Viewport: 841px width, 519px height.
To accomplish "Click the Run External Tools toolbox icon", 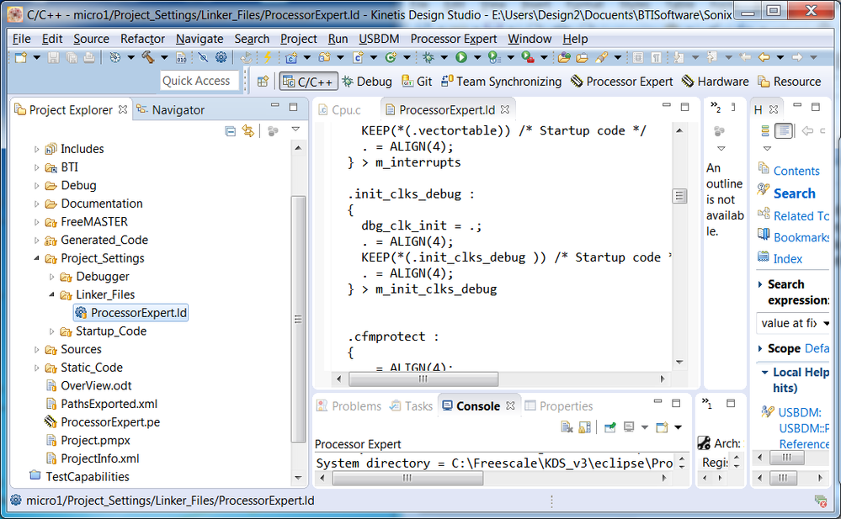I will pyautogui.click(x=528, y=57).
